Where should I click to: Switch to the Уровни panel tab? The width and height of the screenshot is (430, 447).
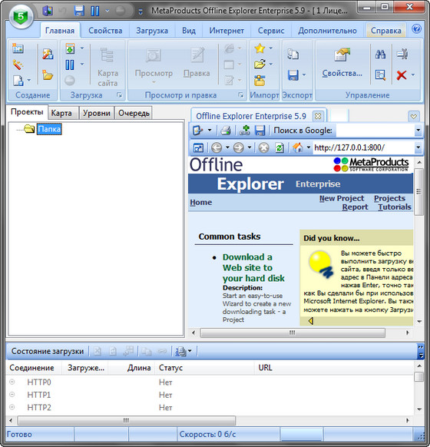(x=96, y=113)
